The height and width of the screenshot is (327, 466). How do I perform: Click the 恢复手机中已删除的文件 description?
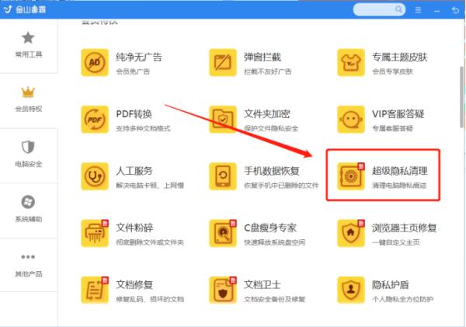coord(281,186)
